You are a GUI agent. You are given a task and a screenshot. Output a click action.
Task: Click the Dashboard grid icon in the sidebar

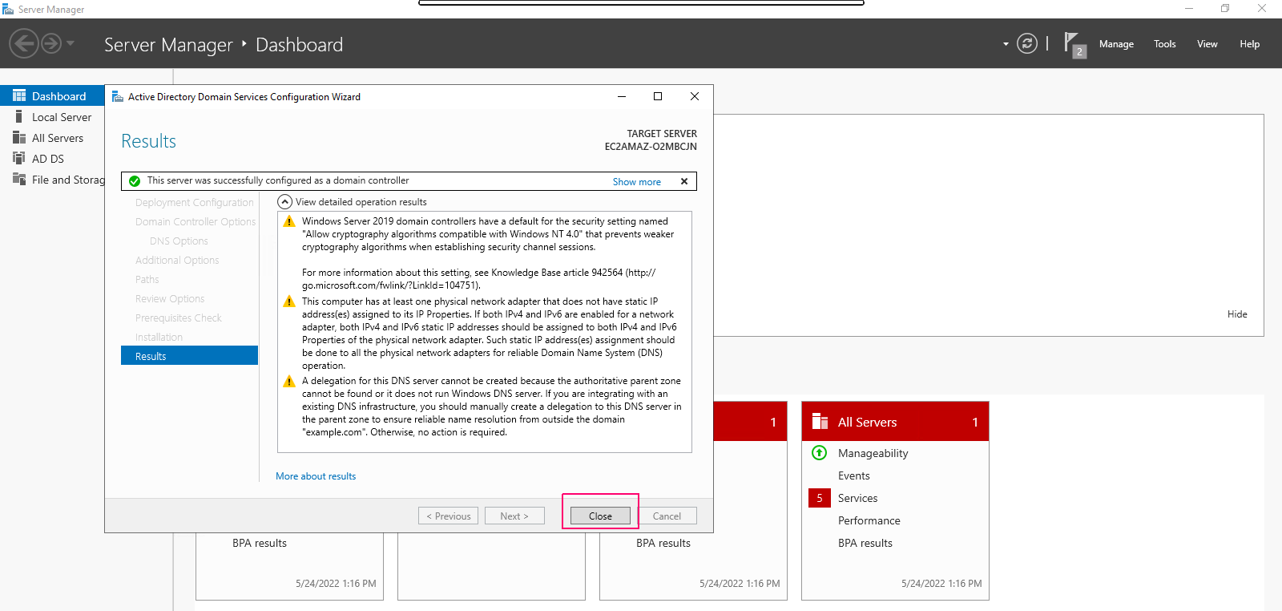[19, 95]
